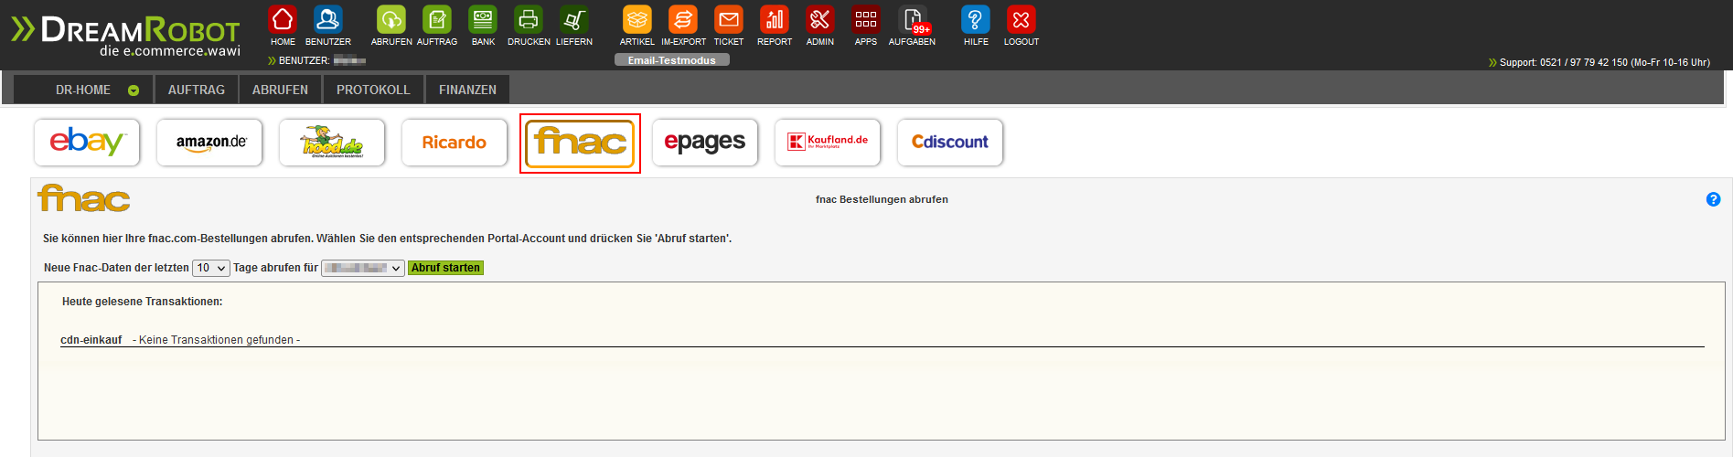Click the LOGOUT icon
Viewport: 1733px width, 457px height.
1022,19
